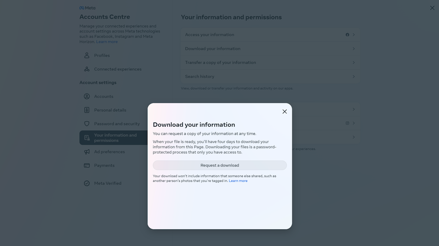Click chevron of last row behind dialog
The height and width of the screenshot is (246, 439).
pyautogui.click(x=354, y=137)
